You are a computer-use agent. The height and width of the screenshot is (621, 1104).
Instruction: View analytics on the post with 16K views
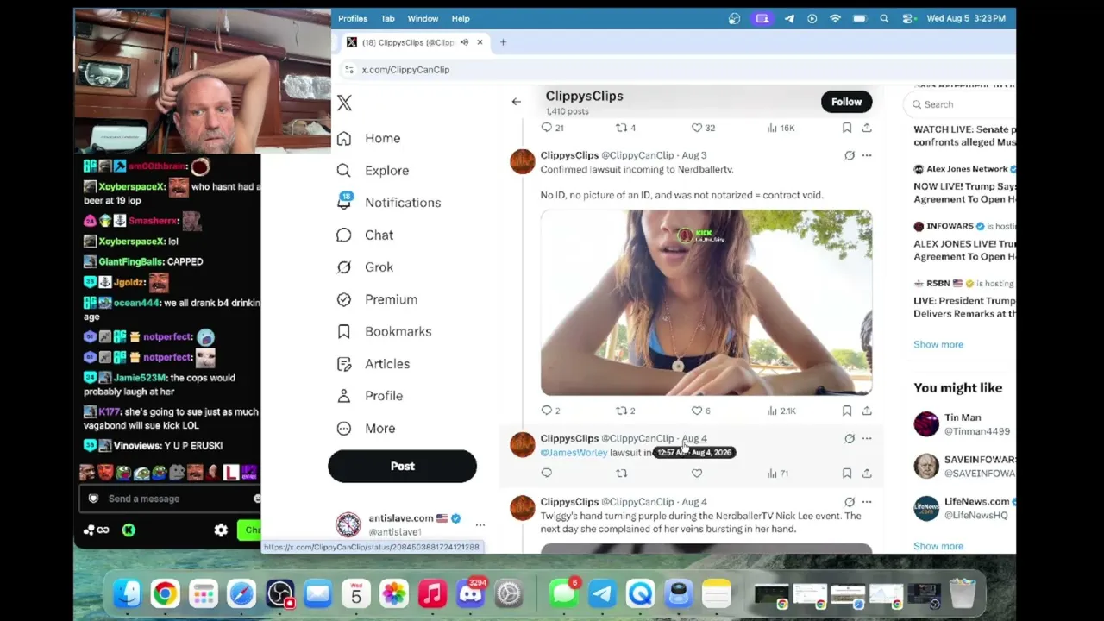coord(781,128)
